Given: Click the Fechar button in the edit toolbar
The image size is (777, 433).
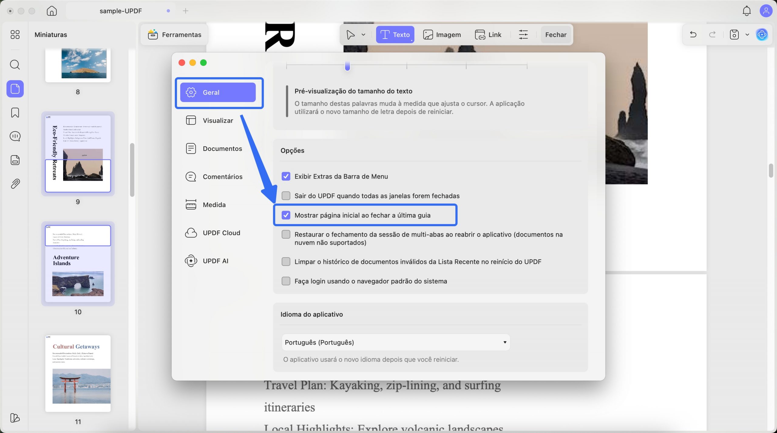Looking at the screenshot, I should point(555,35).
